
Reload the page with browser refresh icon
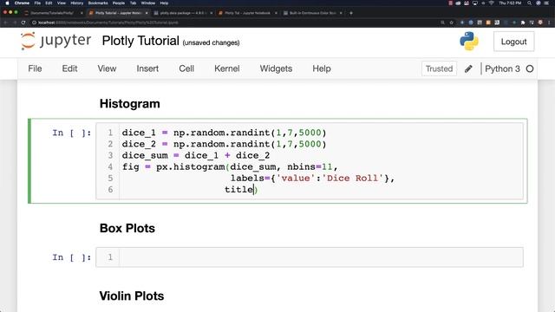click(x=23, y=23)
